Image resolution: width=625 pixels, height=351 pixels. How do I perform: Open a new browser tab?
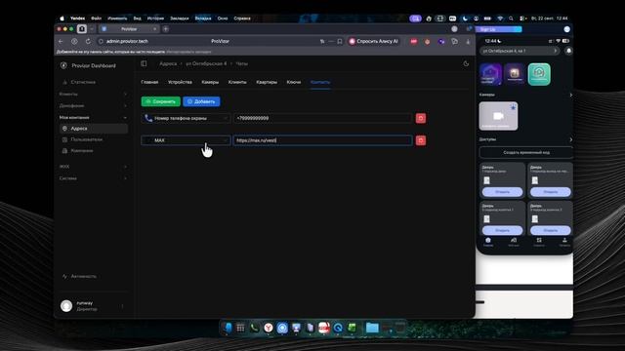[166, 29]
